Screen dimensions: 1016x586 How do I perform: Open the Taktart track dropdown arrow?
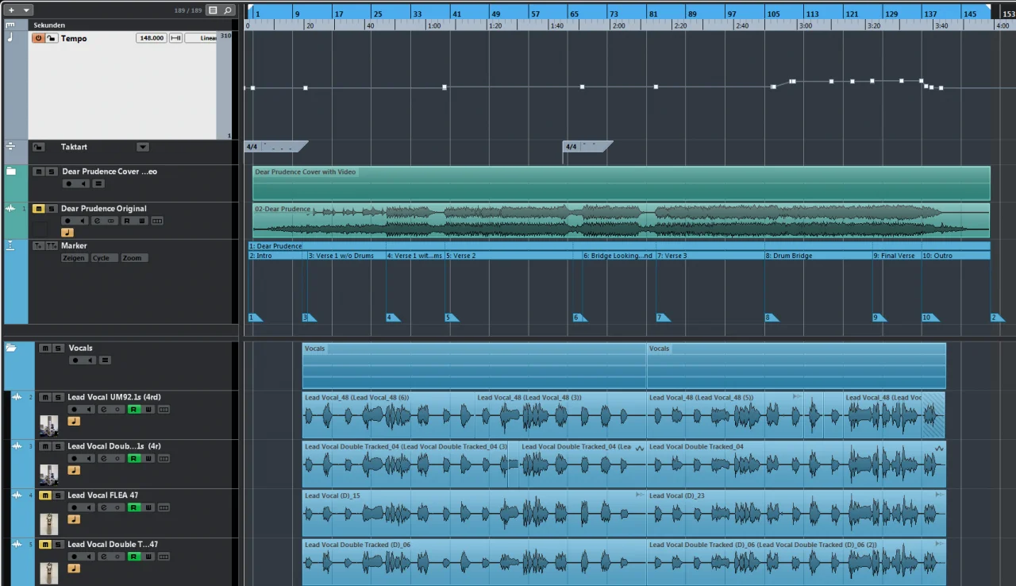click(x=142, y=147)
